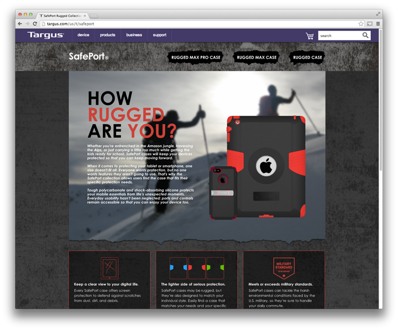
Task: Open the device menu
Action: coord(83,35)
